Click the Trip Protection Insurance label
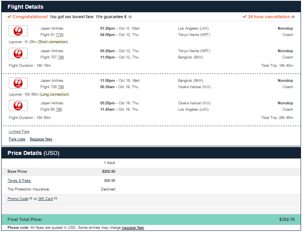 point(28,189)
